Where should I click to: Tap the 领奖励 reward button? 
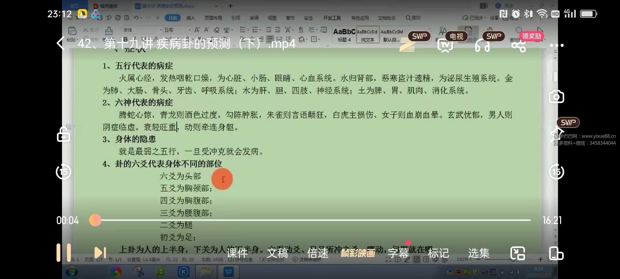click(x=531, y=36)
